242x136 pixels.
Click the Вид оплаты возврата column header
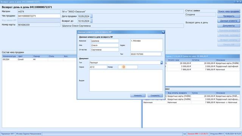(x=179, y=93)
